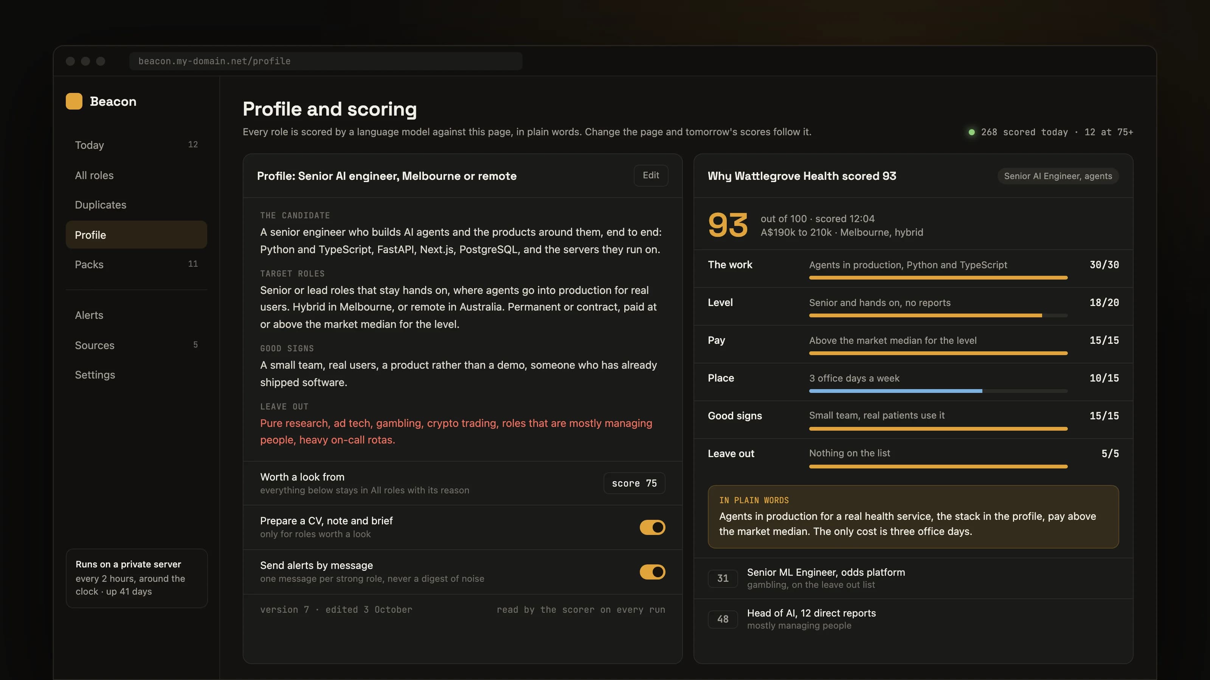Toggle Prepare a CV, note and brief
Viewport: 1210px width, 680px height.
[652, 527]
